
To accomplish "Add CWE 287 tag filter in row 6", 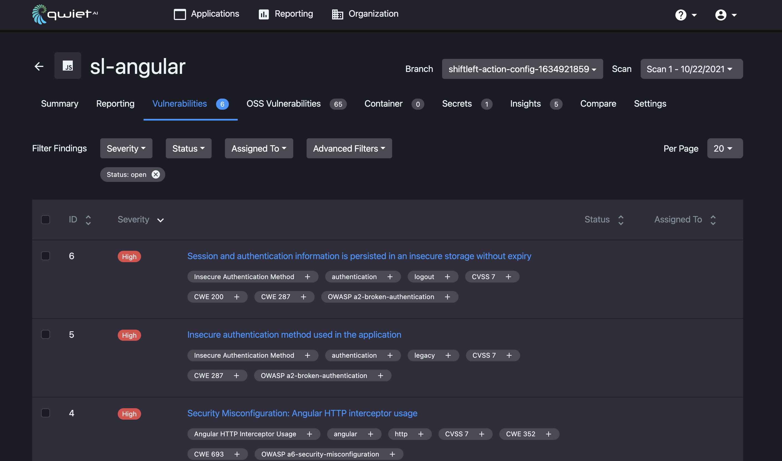I will coord(304,297).
